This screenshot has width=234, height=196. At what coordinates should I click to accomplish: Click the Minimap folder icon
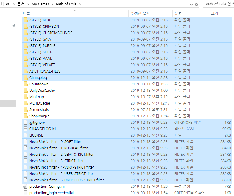pyautogui.click(x=26, y=97)
